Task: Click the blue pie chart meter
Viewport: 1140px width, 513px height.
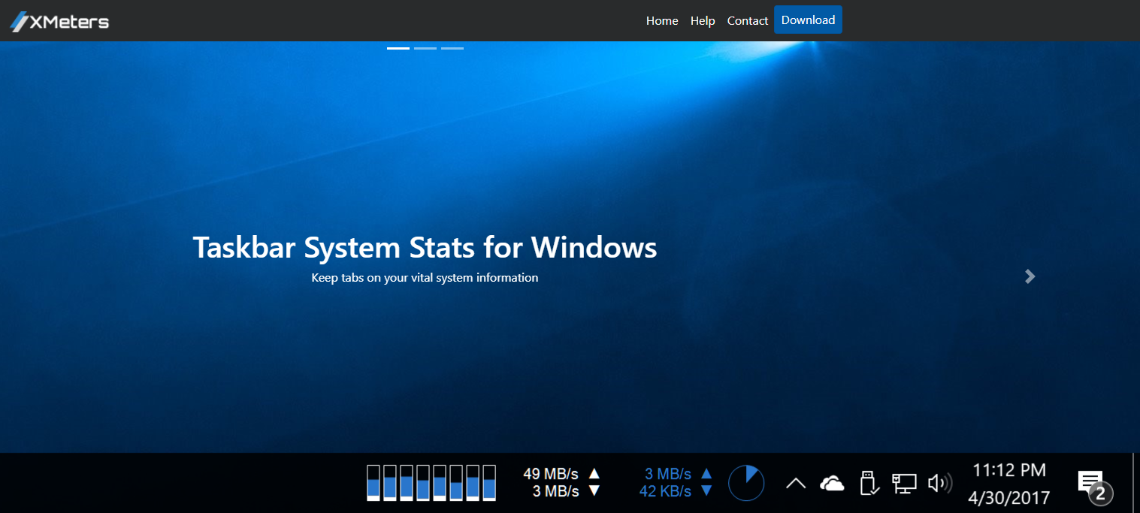Action: (x=746, y=482)
